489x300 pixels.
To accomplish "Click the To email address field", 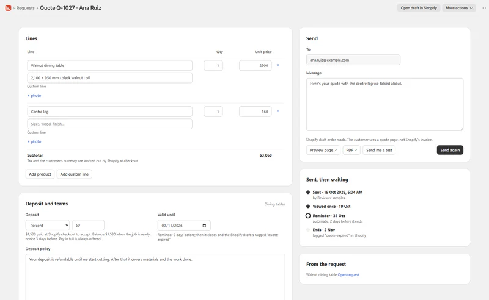I will (353, 60).
